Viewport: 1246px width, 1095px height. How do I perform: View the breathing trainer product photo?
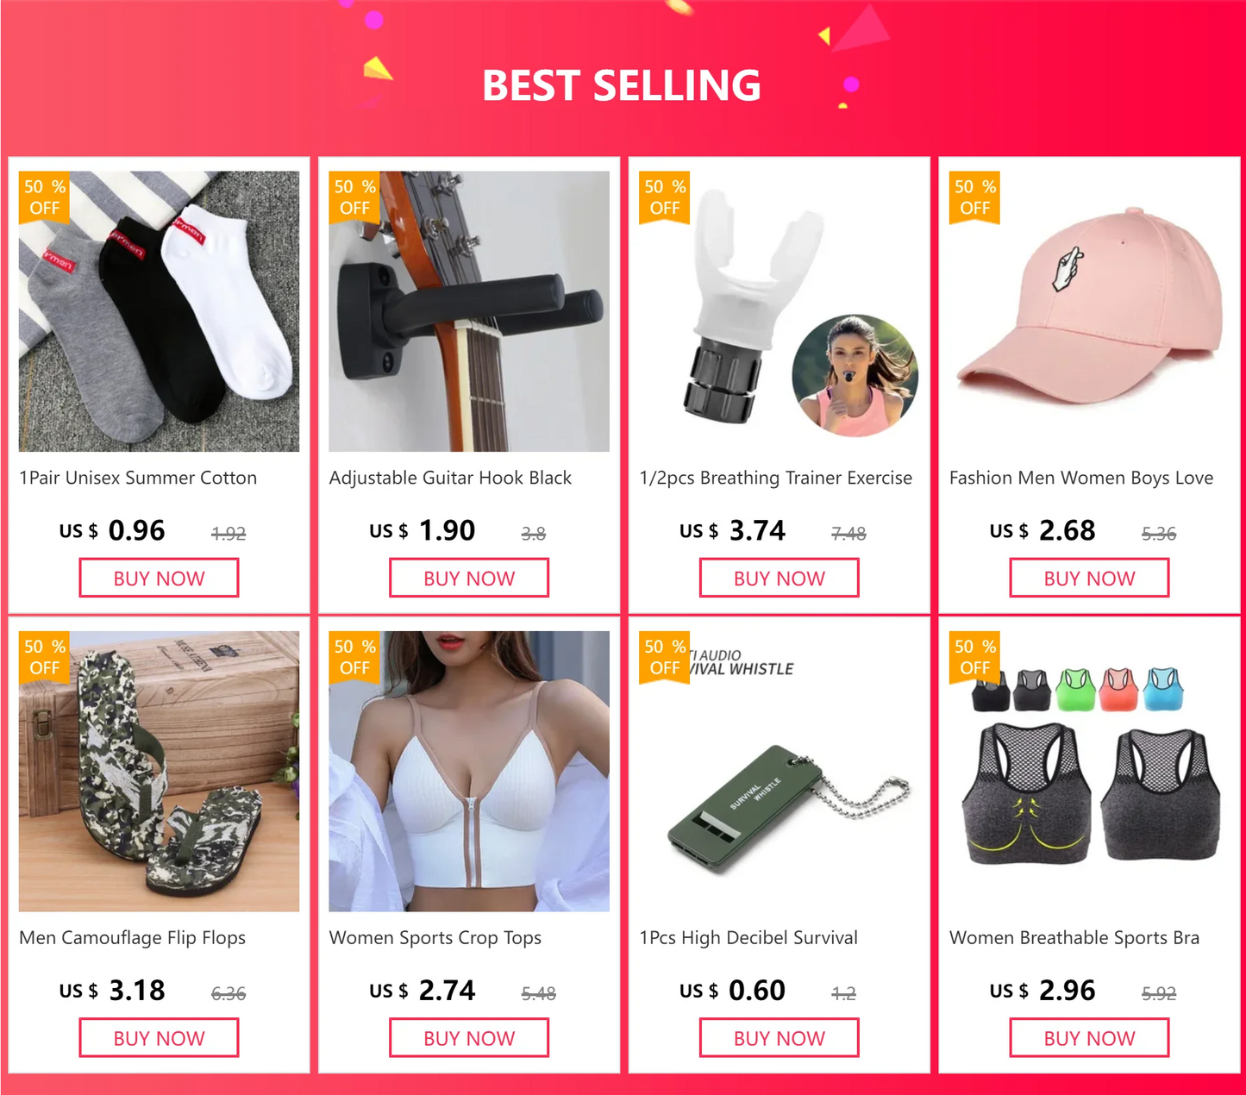[x=780, y=311]
